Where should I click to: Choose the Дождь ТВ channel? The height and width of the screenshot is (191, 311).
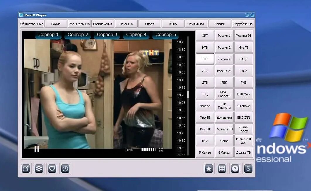pos(243,152)
